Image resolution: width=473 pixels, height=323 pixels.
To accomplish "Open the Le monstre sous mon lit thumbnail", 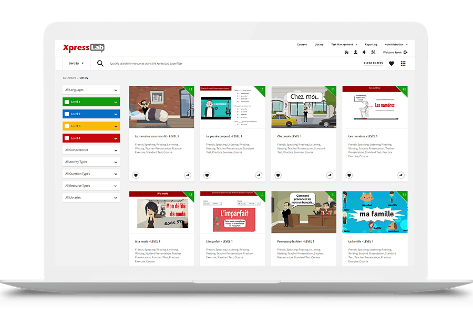I will pos(162,107).
